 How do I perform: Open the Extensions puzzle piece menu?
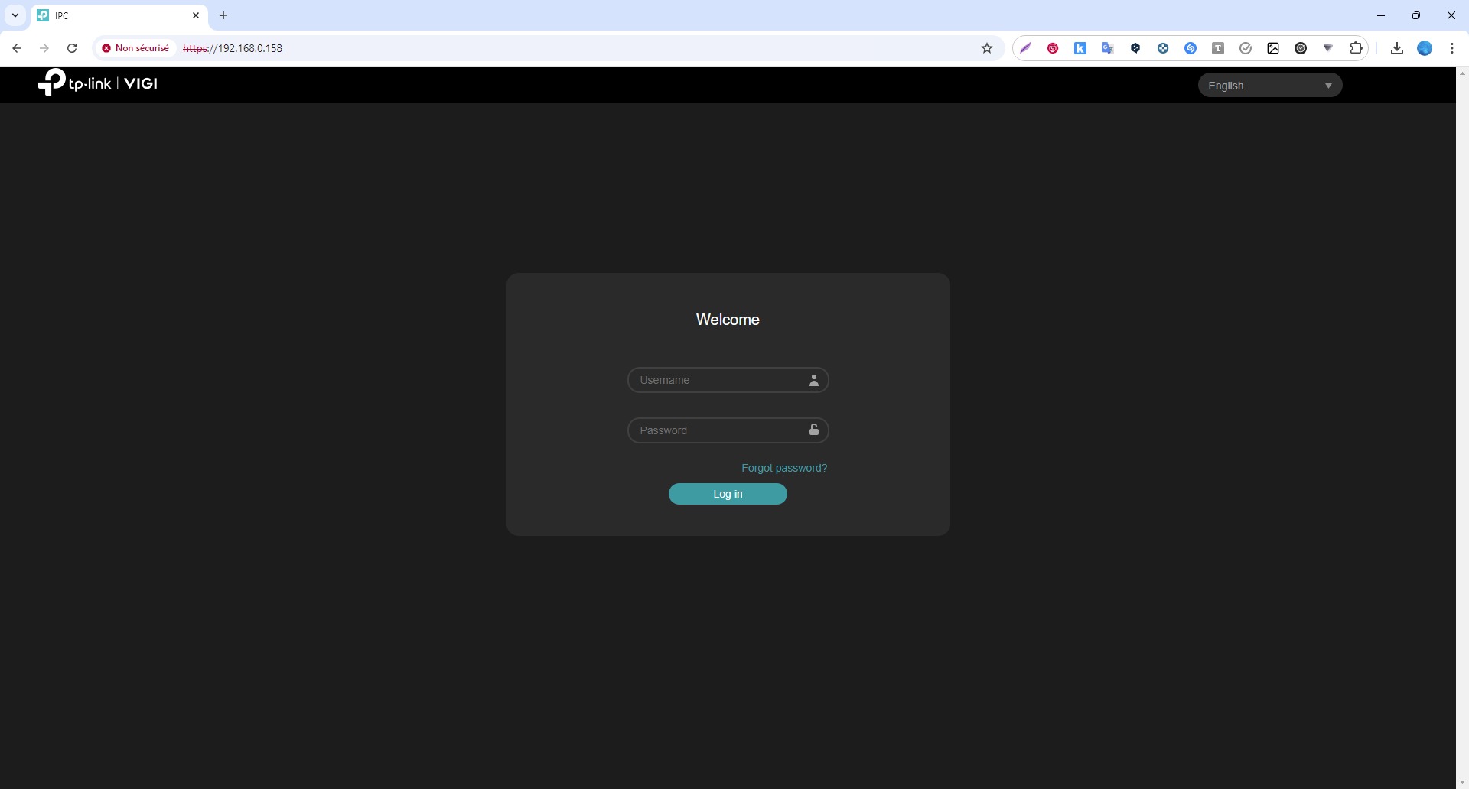point(1356,48)
